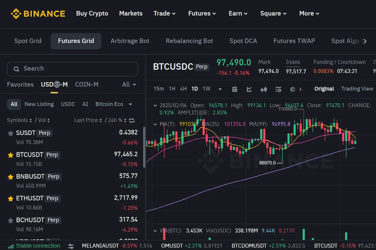The height and width of the screenshot is (250, 376).
Task: Open the Rebalancing Bot tab
Action: (189, 41)
